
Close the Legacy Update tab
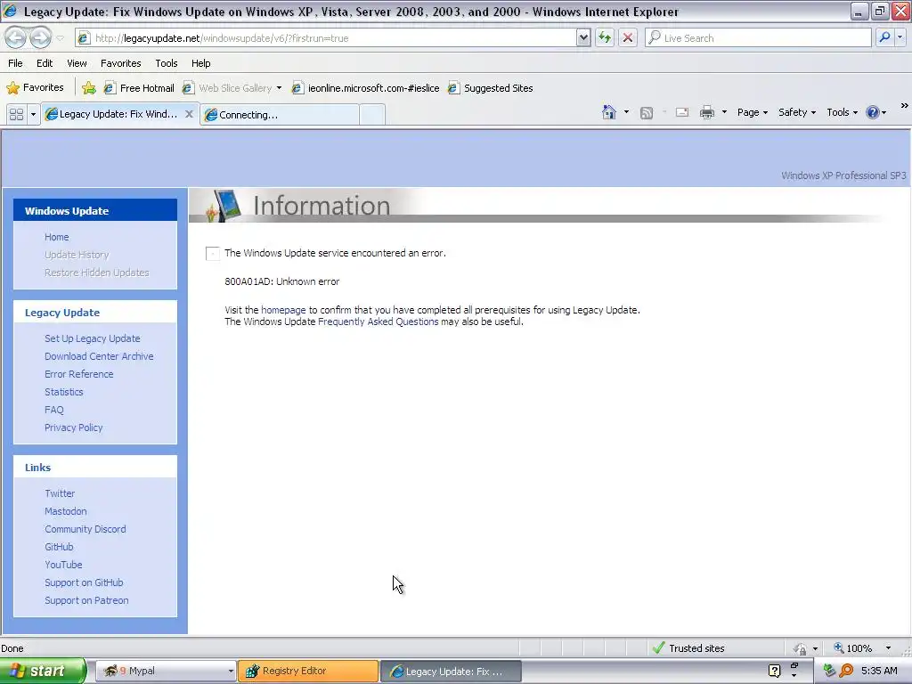coord(189,114)
